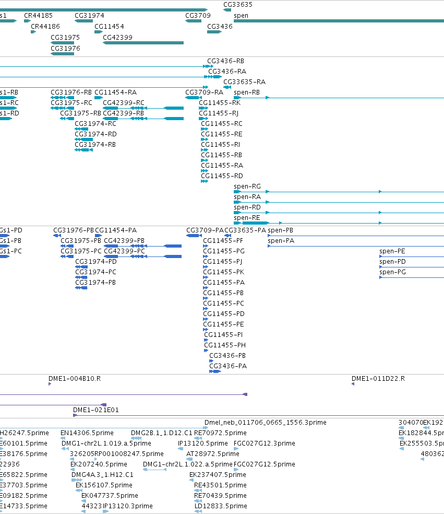
Task: Select transcript CG31974-RD label
Action: click(x=95, y=134)
